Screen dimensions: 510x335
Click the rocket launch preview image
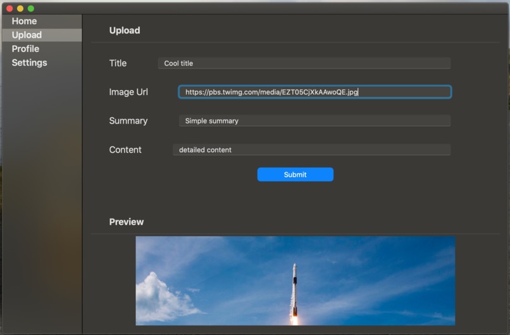(x=295, y=281)
